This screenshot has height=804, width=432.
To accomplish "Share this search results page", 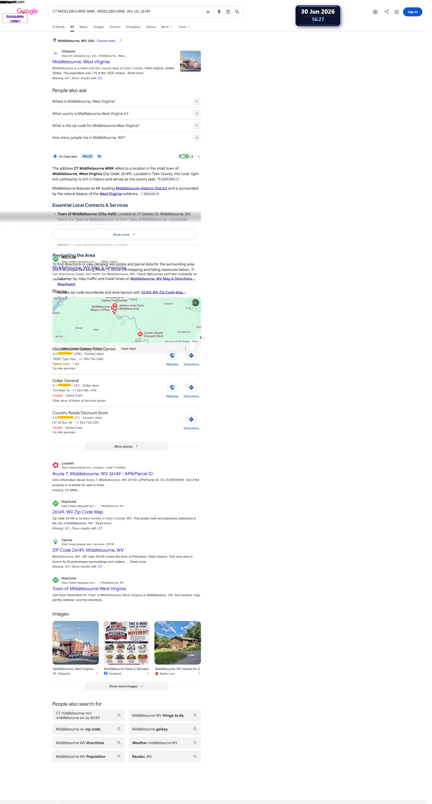I will pyautogui.click(x=386, y=12).
